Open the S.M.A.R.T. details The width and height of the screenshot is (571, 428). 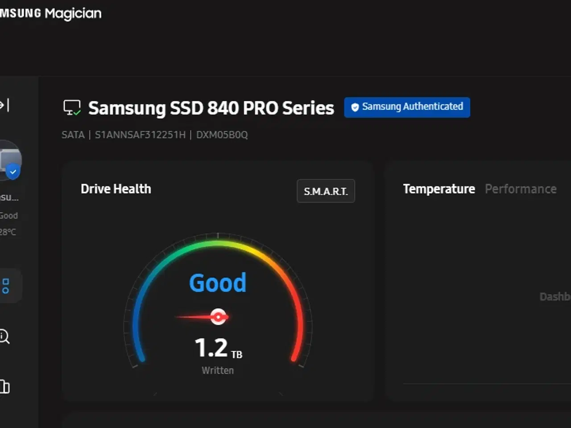(326, 191)
